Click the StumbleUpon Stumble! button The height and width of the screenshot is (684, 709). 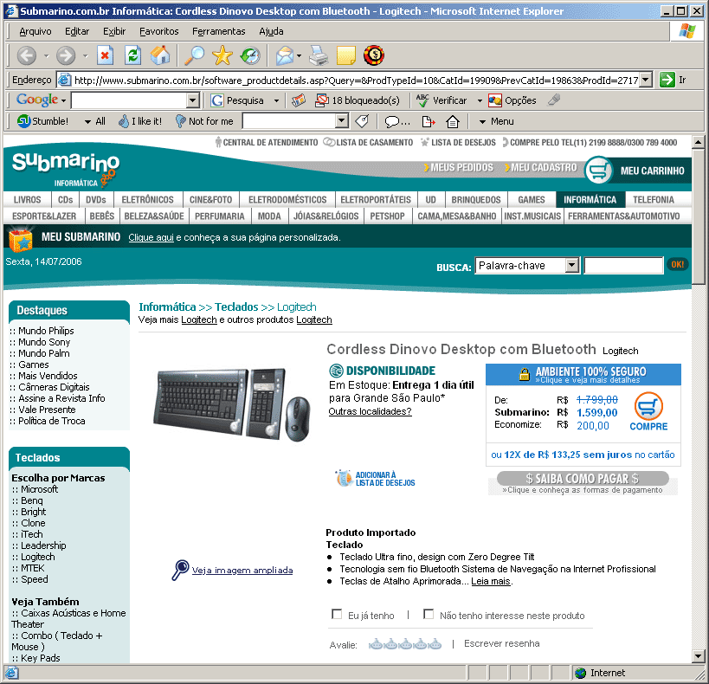[x=42, y=121]
